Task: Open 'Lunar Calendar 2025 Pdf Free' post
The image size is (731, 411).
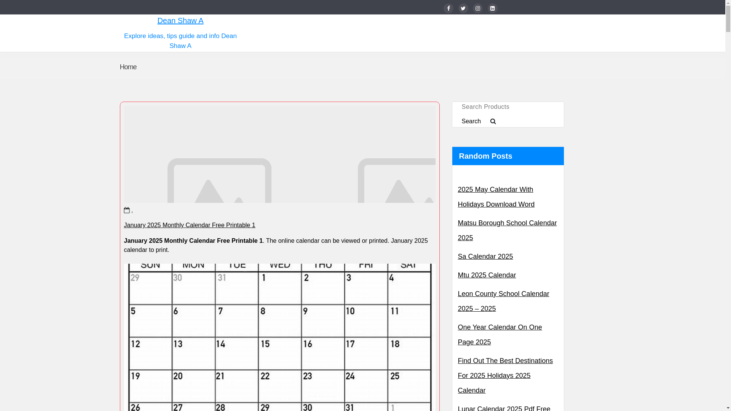Action: tap(504, 408)
